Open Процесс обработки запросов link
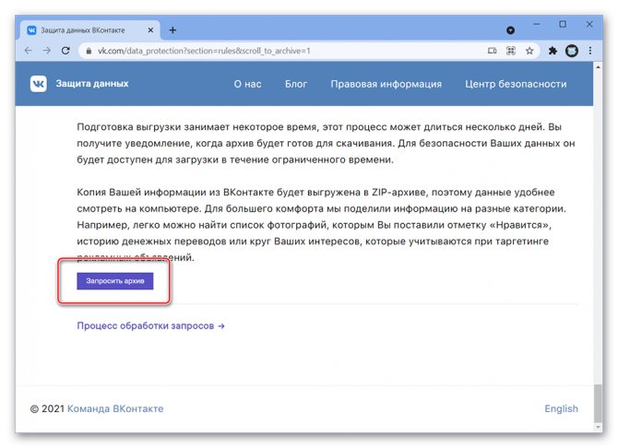This screenshot has height=448, width=618. point(150,325)
